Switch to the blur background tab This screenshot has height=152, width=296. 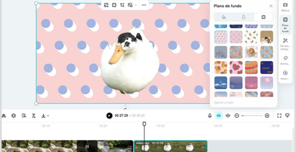pyautogui.click(x=244, y=17)
